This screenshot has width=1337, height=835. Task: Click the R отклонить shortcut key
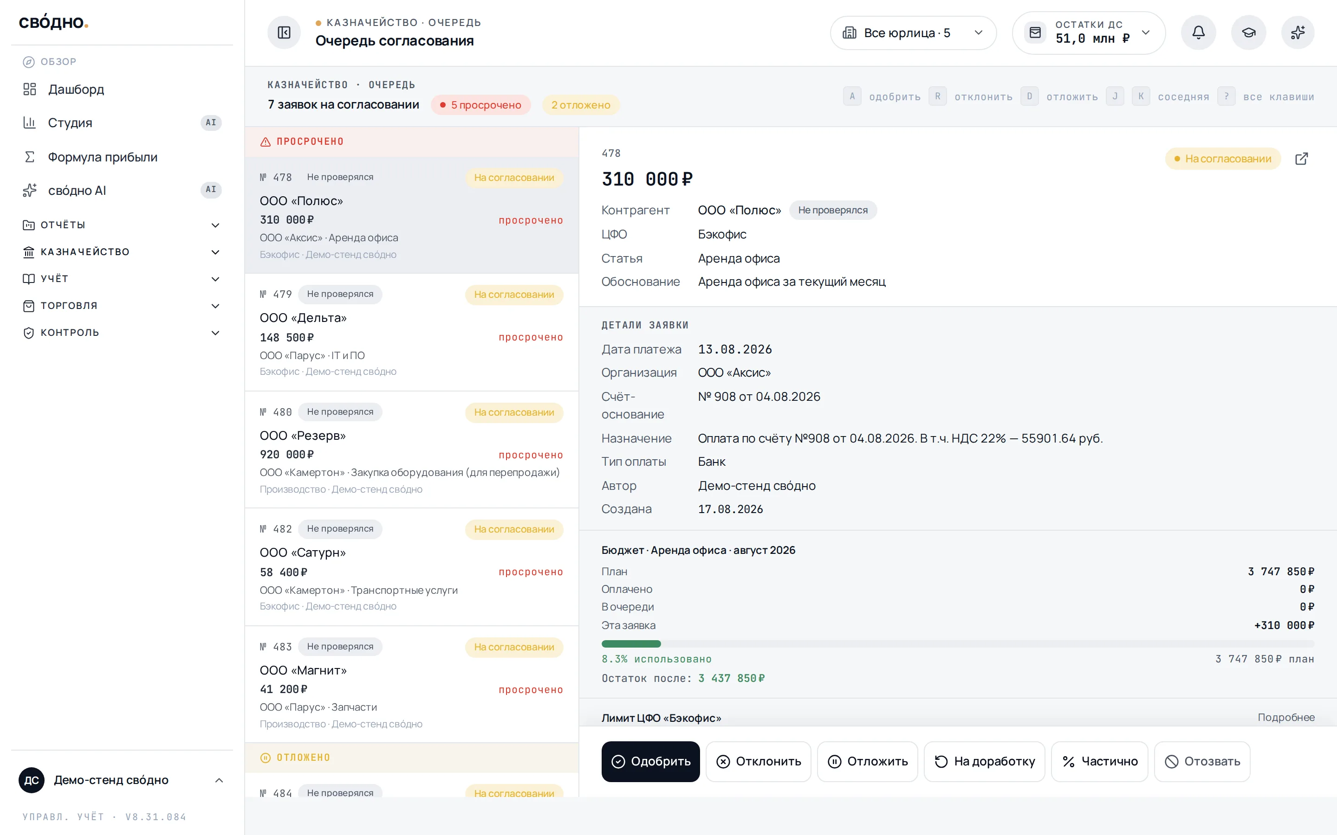tap(938, 96)
